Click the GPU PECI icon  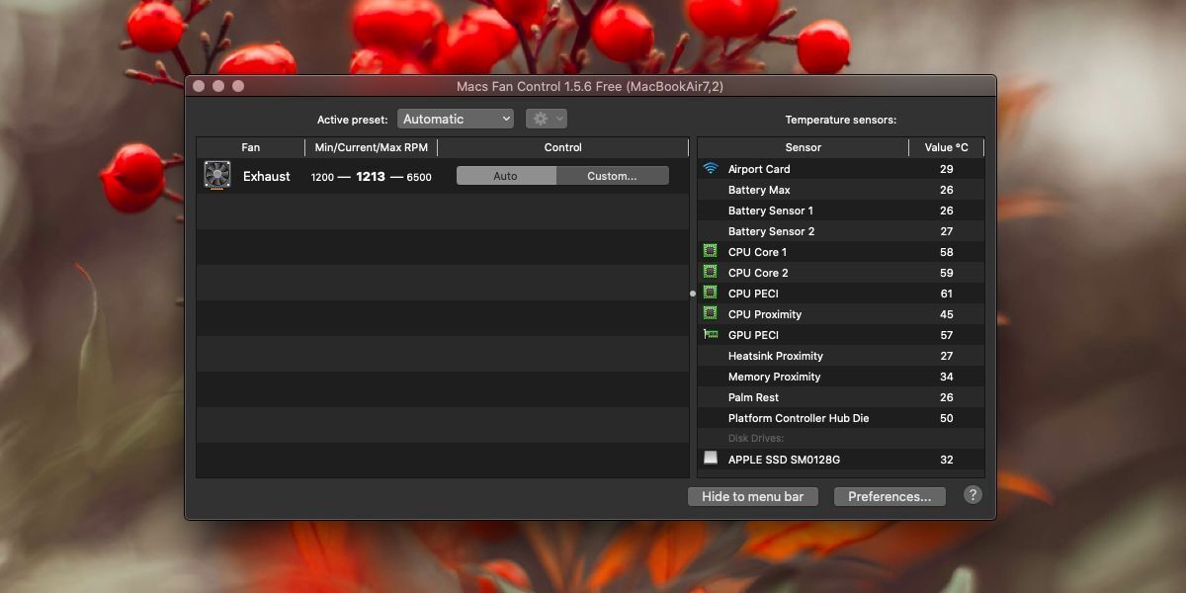pos(710,334)
